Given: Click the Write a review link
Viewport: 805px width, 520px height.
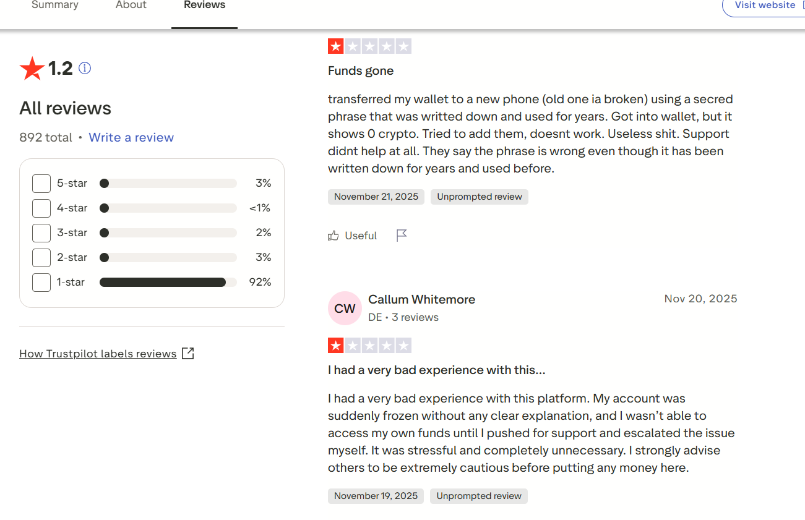Looking at the screenshot, I should pos(131,137).
